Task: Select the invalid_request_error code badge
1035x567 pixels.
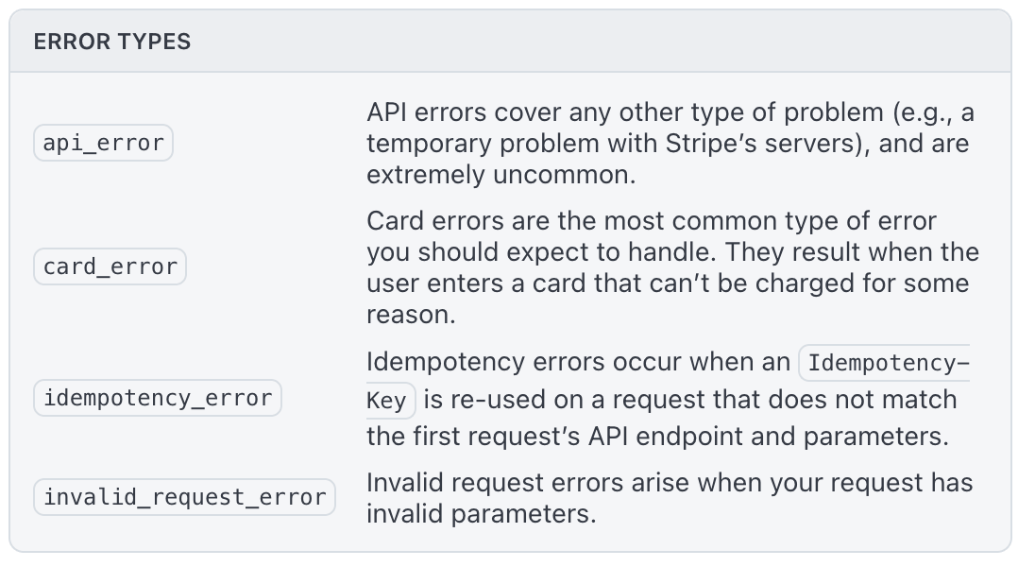Action: [185, 497]
